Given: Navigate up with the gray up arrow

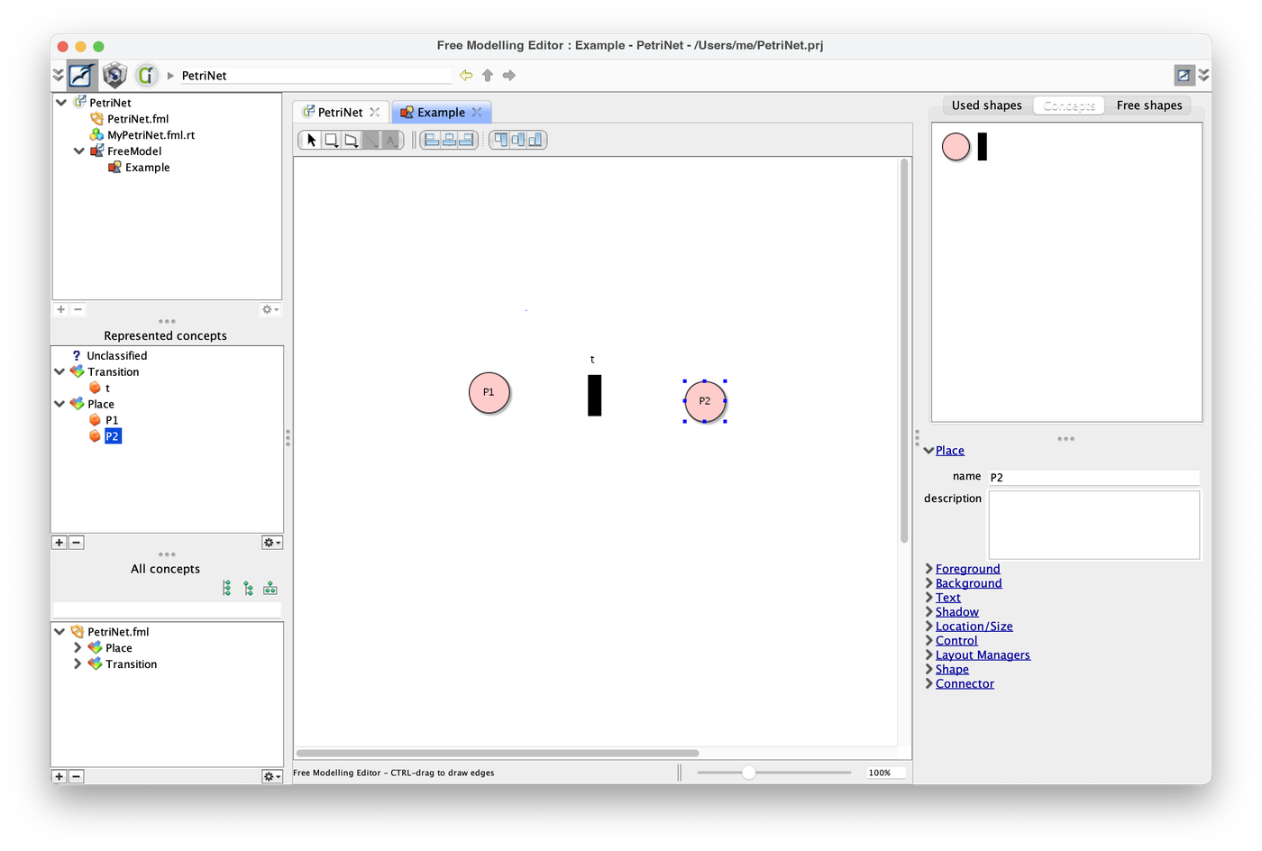Looking at the screenshot, I should tap(488, 76).
